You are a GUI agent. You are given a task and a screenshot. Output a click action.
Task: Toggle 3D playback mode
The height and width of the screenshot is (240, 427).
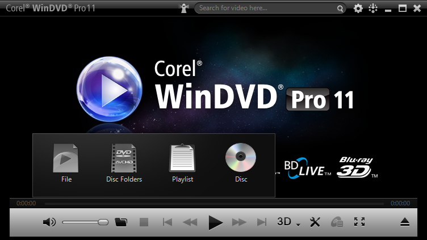284,222
